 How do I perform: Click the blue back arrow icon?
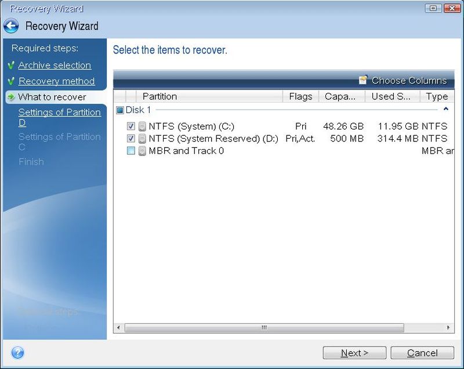coord(11,26)
